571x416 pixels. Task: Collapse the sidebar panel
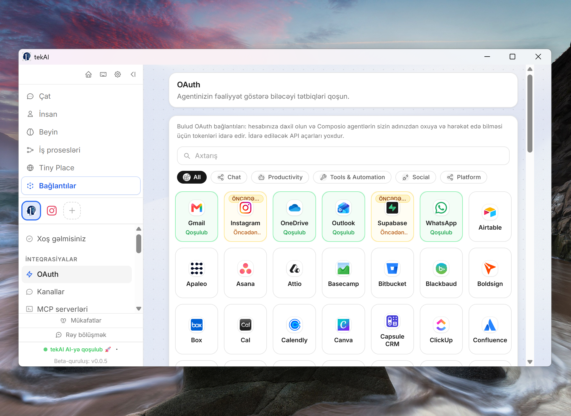tap(133, 74)
